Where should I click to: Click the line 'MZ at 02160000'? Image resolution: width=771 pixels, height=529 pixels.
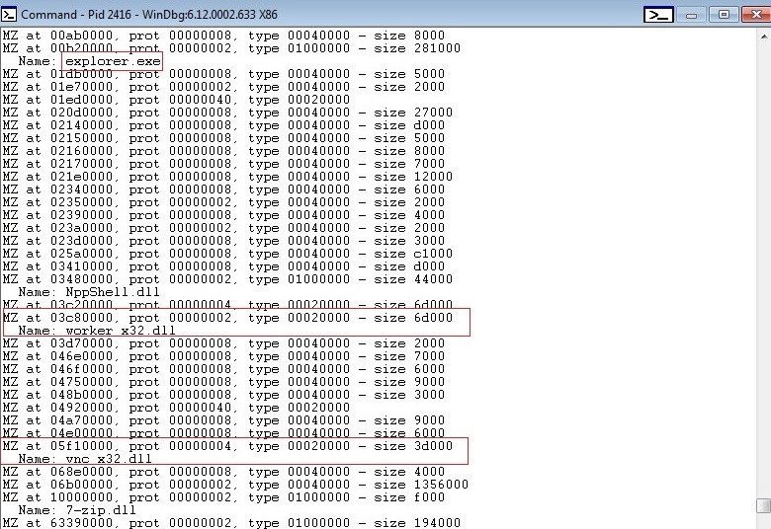(223, 151)
